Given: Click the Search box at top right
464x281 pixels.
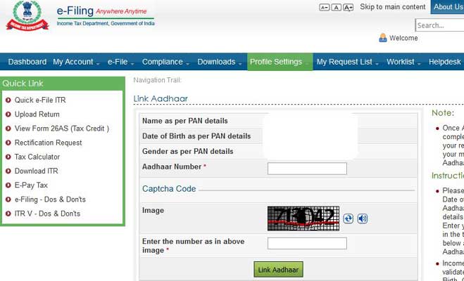Looking at the screenshot, I should (x=439, y=25).
